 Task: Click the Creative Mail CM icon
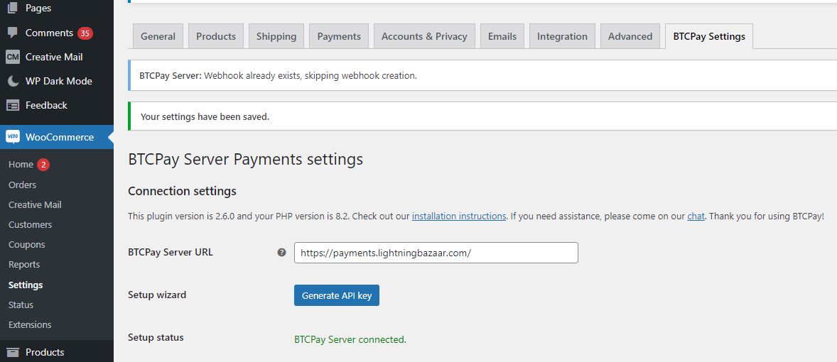(13, 57)
